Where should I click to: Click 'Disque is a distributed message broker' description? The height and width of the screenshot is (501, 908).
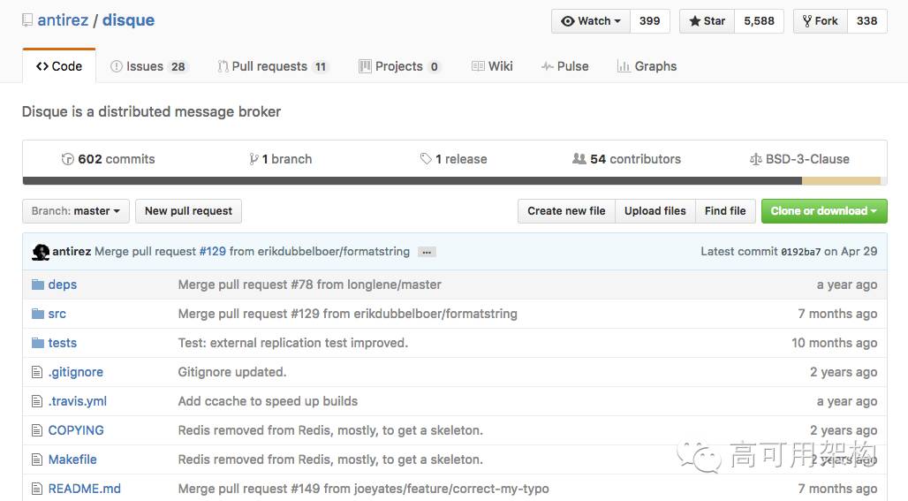(151, 112)
